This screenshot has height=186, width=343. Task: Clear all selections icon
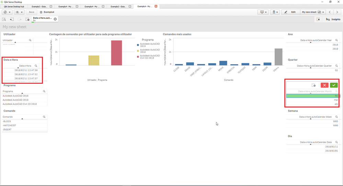27,20
